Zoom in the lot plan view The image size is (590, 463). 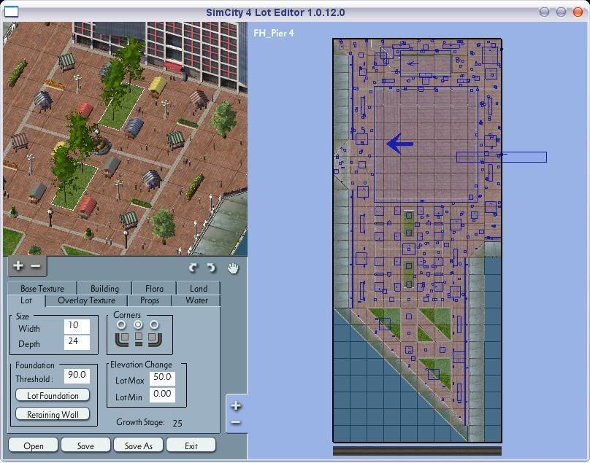[x=236, y=406]
